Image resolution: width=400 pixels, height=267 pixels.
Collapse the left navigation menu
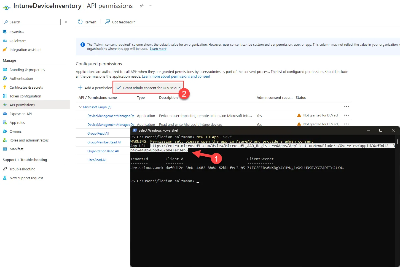(66, 22)
